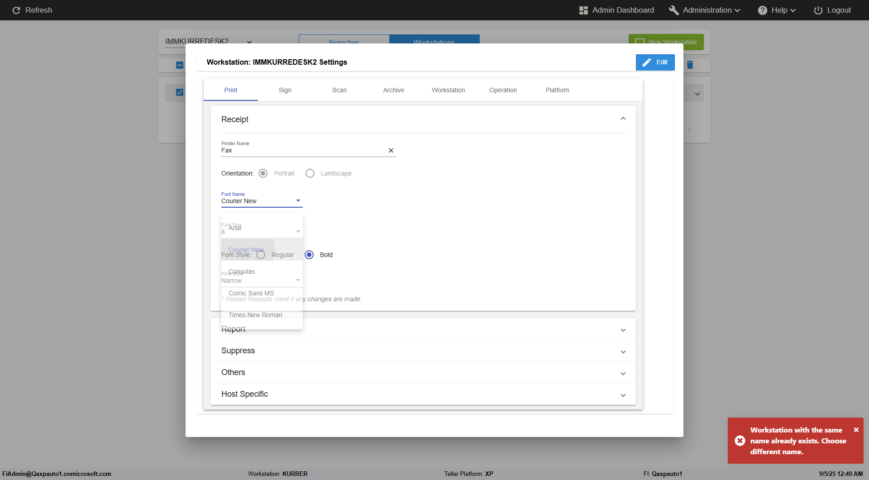Viewport: 869px width, 480px height.
Task: Choose Consolas from font list
Action: [x=262, y=271]
